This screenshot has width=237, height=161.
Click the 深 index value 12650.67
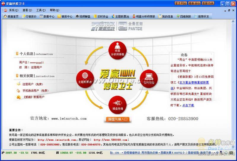tap(66, 153)
